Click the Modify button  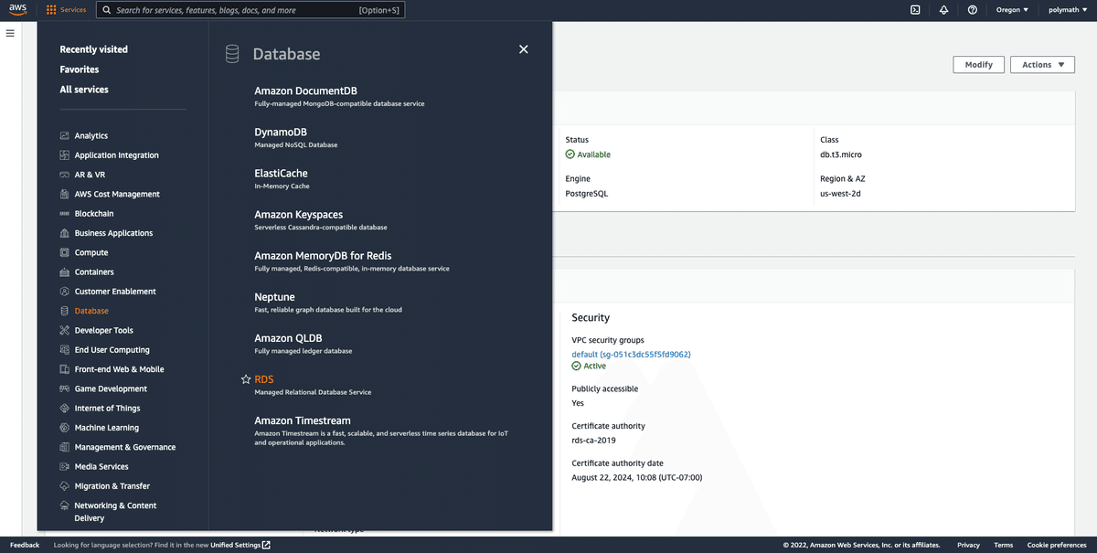click(978, 65)
